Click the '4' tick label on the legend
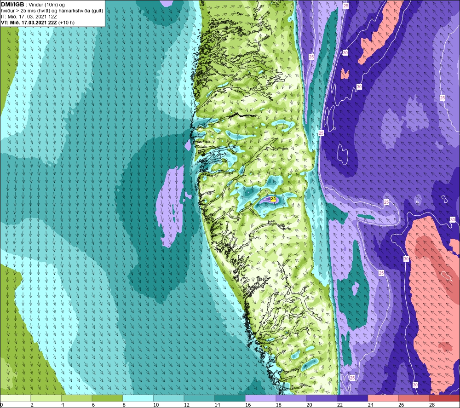The width and height of the screenshot is (460, 408). point(63,405)
